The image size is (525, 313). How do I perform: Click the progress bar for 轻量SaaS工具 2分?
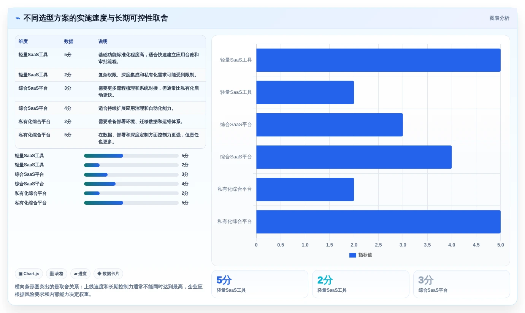pos(131,165)
